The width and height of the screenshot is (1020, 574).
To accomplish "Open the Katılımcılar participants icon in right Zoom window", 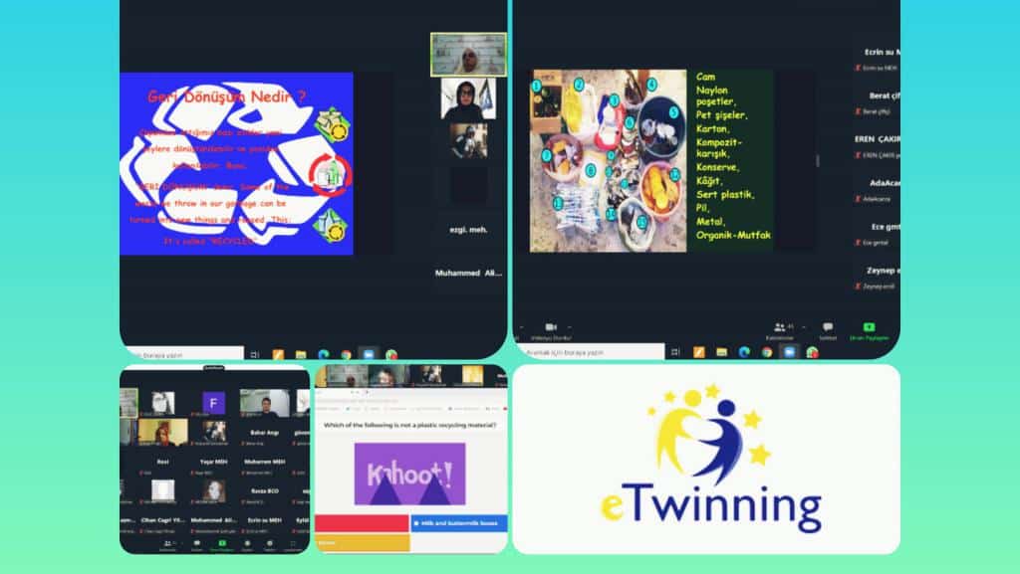I will [x=779, y=327].
